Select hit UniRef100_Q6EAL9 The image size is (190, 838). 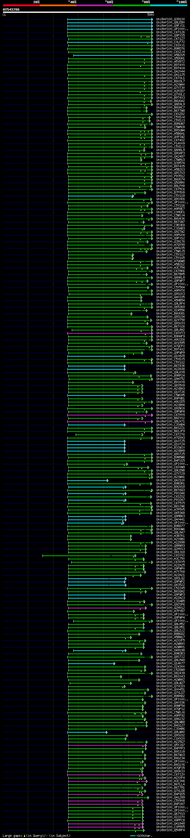[x=170, y=104]
